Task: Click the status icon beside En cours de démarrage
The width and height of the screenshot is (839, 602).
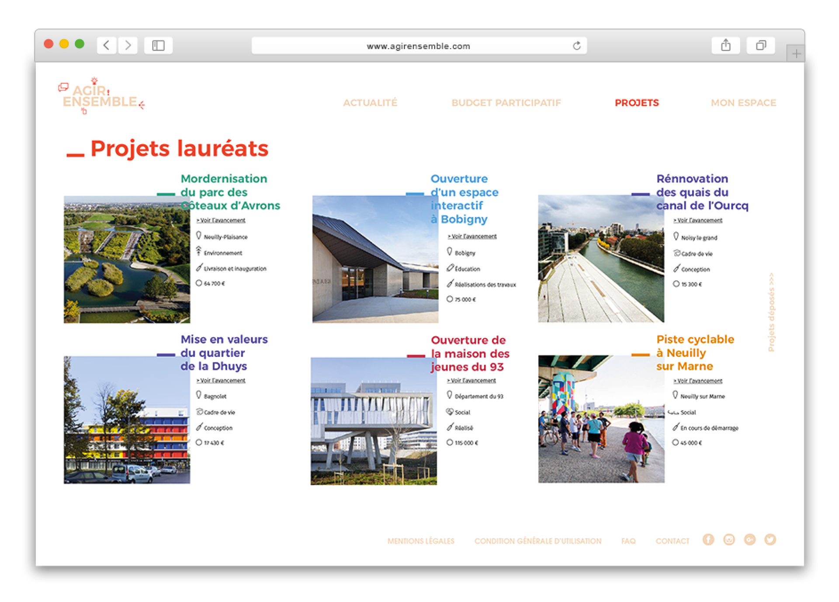Action: coord(676,427)
